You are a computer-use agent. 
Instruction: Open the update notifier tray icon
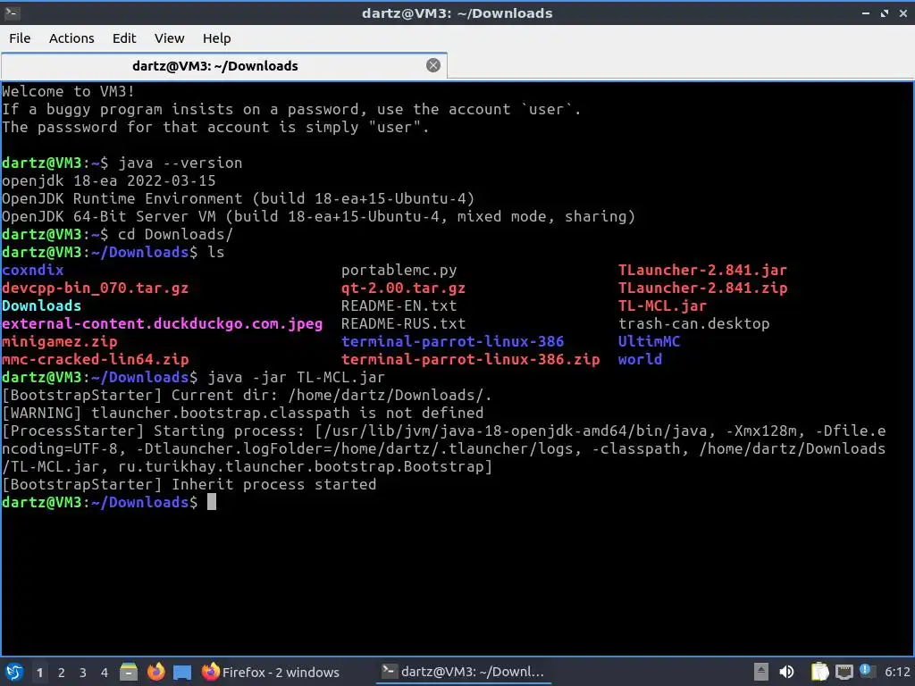[867, 672]
